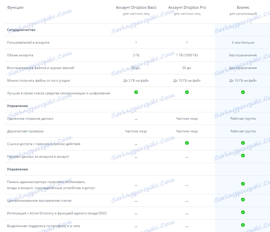The width and height of the screenshot is (270, 232).
Task: Click 'До 10 ГБ на файл' under Pro
Action: [x=187, y=81]
